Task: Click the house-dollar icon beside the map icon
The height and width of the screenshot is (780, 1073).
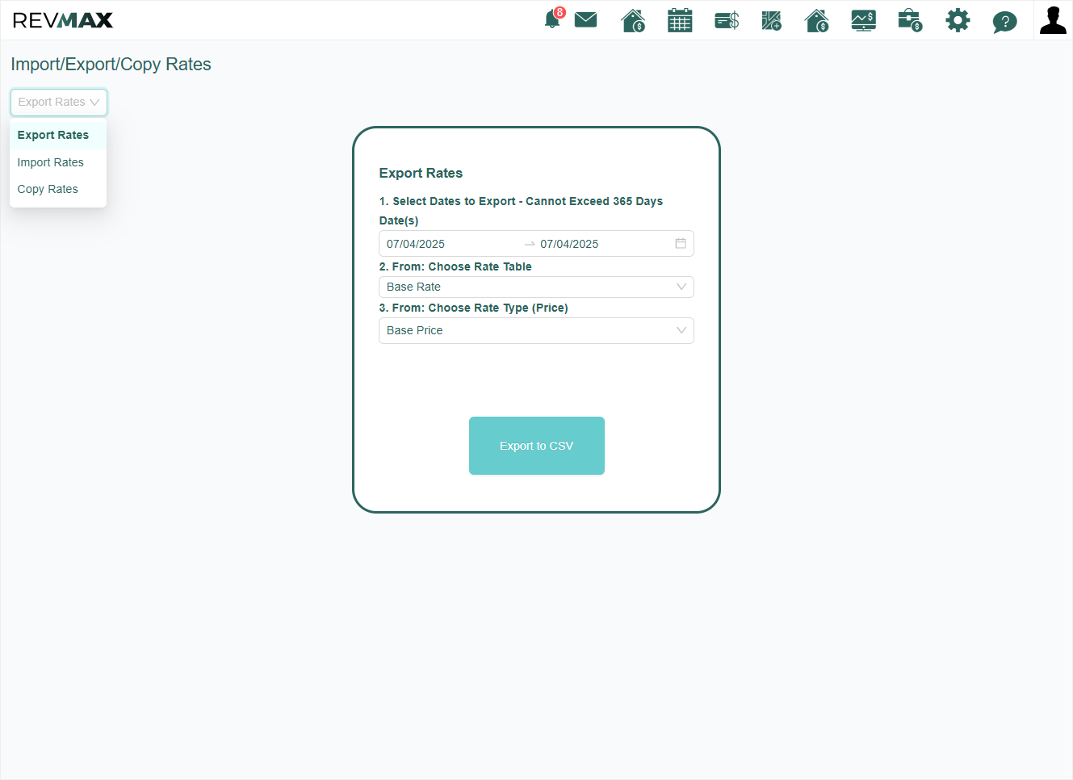Action: click(x=817, y=20)
